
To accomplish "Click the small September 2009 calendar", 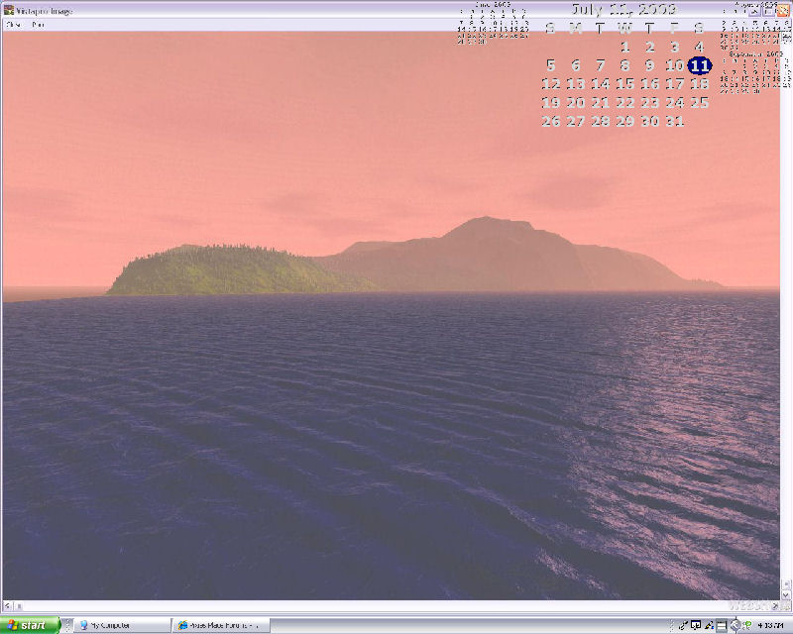I will (x=755, y=69).
